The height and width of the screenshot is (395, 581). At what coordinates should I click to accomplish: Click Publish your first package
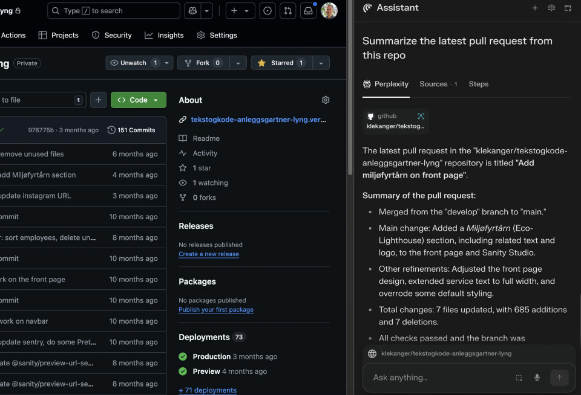[216, 310]
